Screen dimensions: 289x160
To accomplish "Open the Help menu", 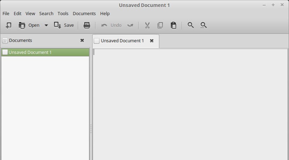I will (105, 14).
